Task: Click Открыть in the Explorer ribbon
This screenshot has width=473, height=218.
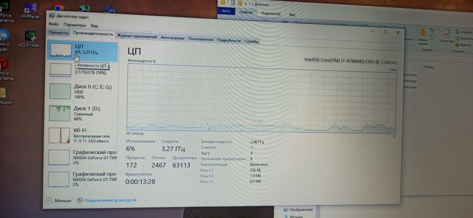Action: tap(464, 32)
